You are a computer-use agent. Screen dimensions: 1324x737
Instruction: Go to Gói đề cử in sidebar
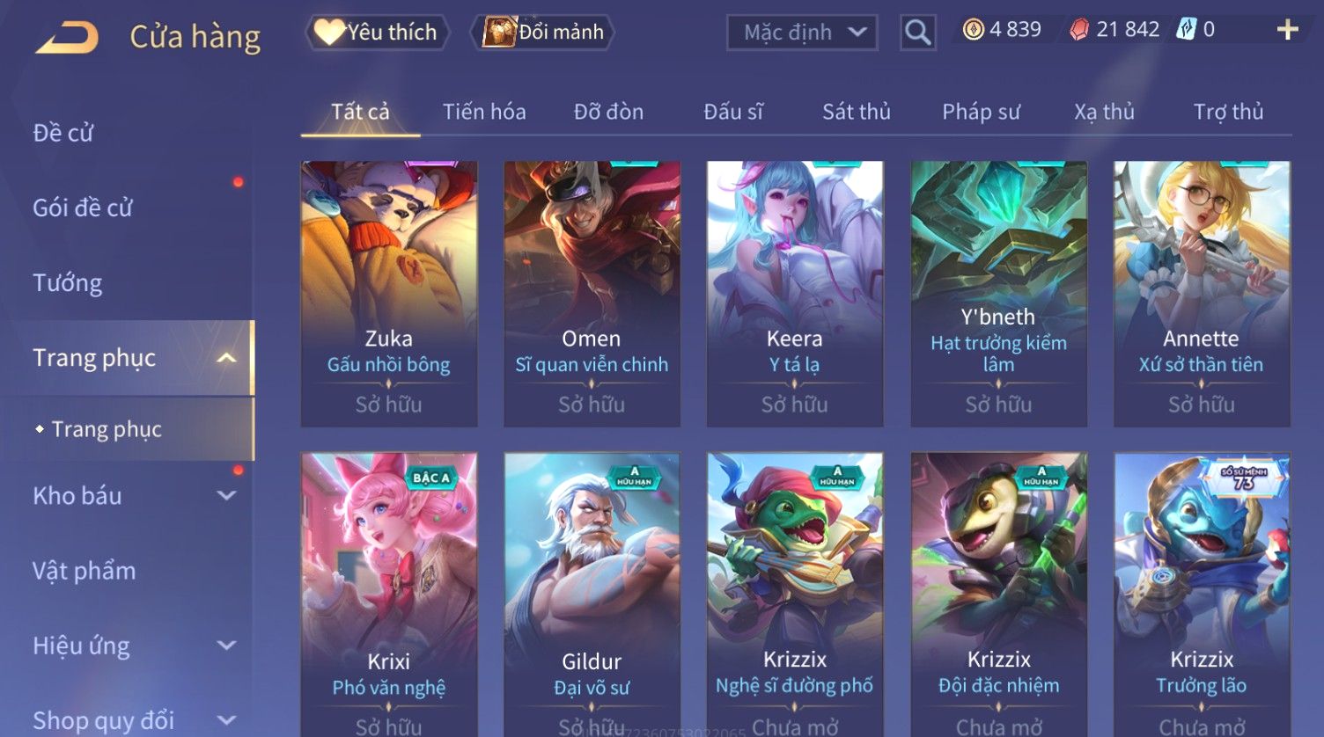(83, 208)
